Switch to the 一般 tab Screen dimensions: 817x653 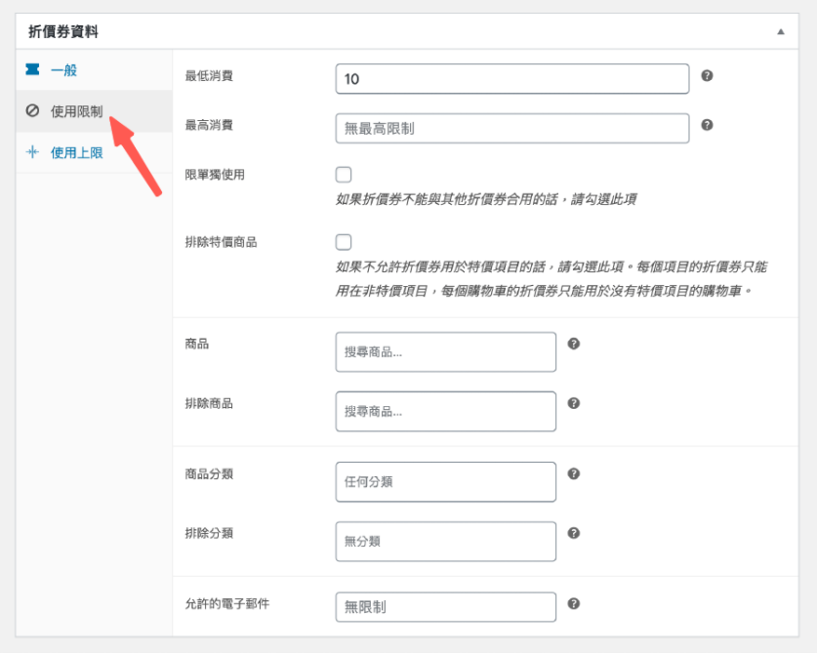coord(63,70)
